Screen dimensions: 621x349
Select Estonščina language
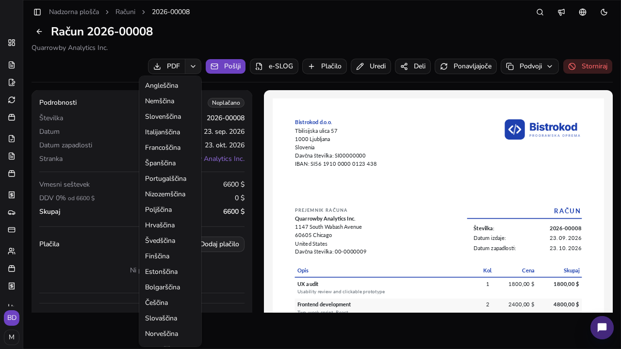click(x=170, y=272)
